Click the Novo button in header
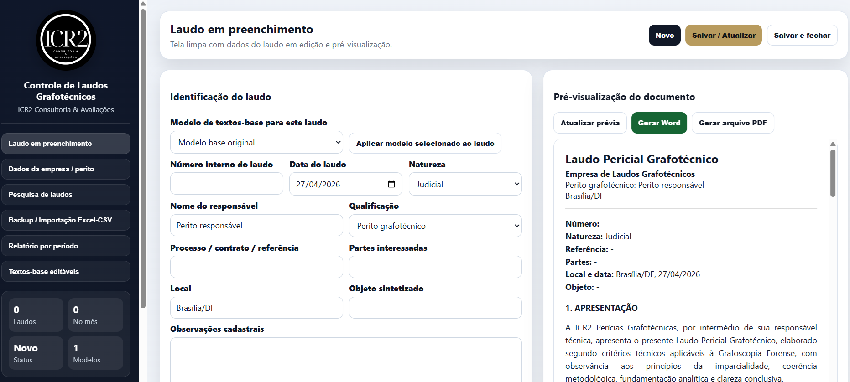 (x=664, y=36)
